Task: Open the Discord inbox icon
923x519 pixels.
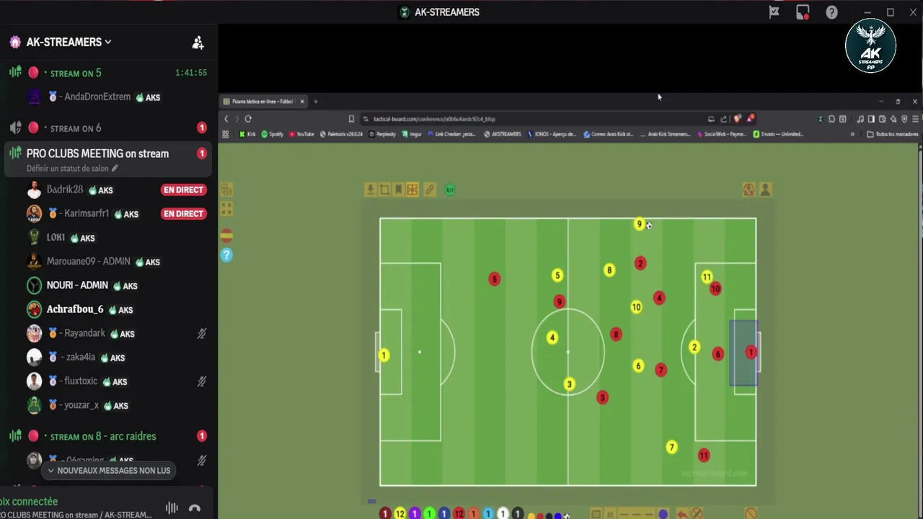Action: tap(803, 12)
